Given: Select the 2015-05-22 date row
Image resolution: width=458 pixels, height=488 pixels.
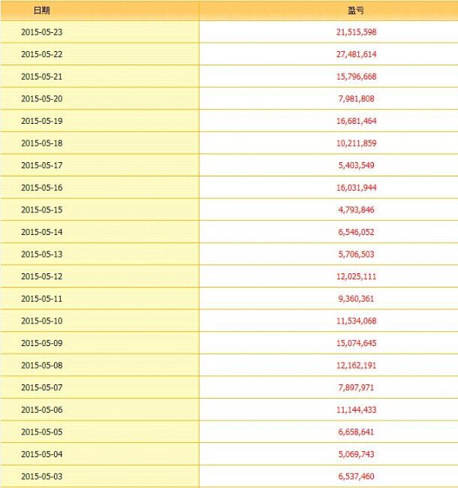Looking at the screenshot, I should point(41,55).
